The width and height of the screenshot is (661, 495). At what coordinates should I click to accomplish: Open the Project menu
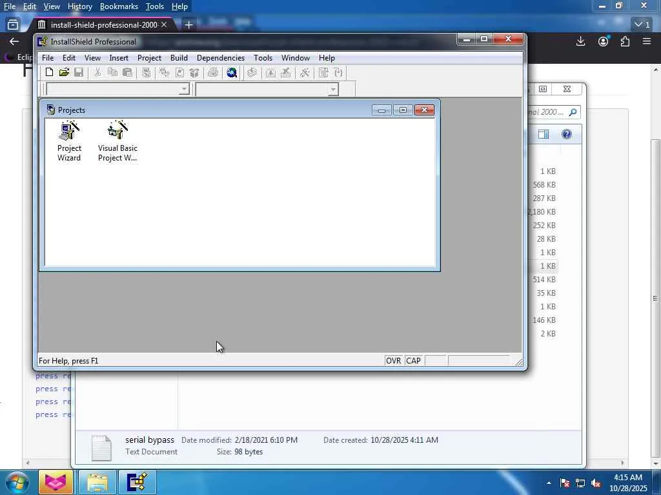point(149,57)
